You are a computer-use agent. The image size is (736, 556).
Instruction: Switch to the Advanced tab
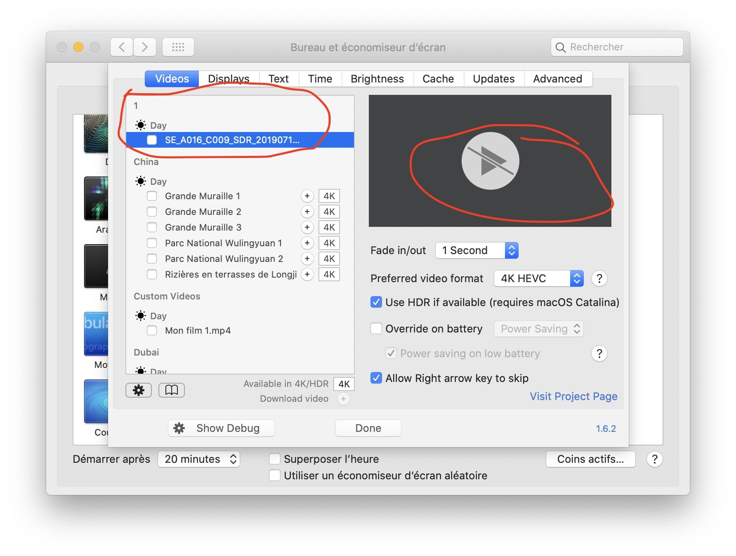pyautogui.click(x=558, y=79)
